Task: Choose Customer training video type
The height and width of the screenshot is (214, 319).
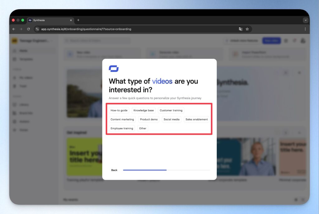Action: tap(171, 110)
